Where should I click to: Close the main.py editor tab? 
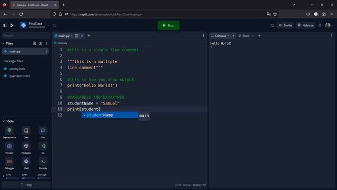coord(82,36)
